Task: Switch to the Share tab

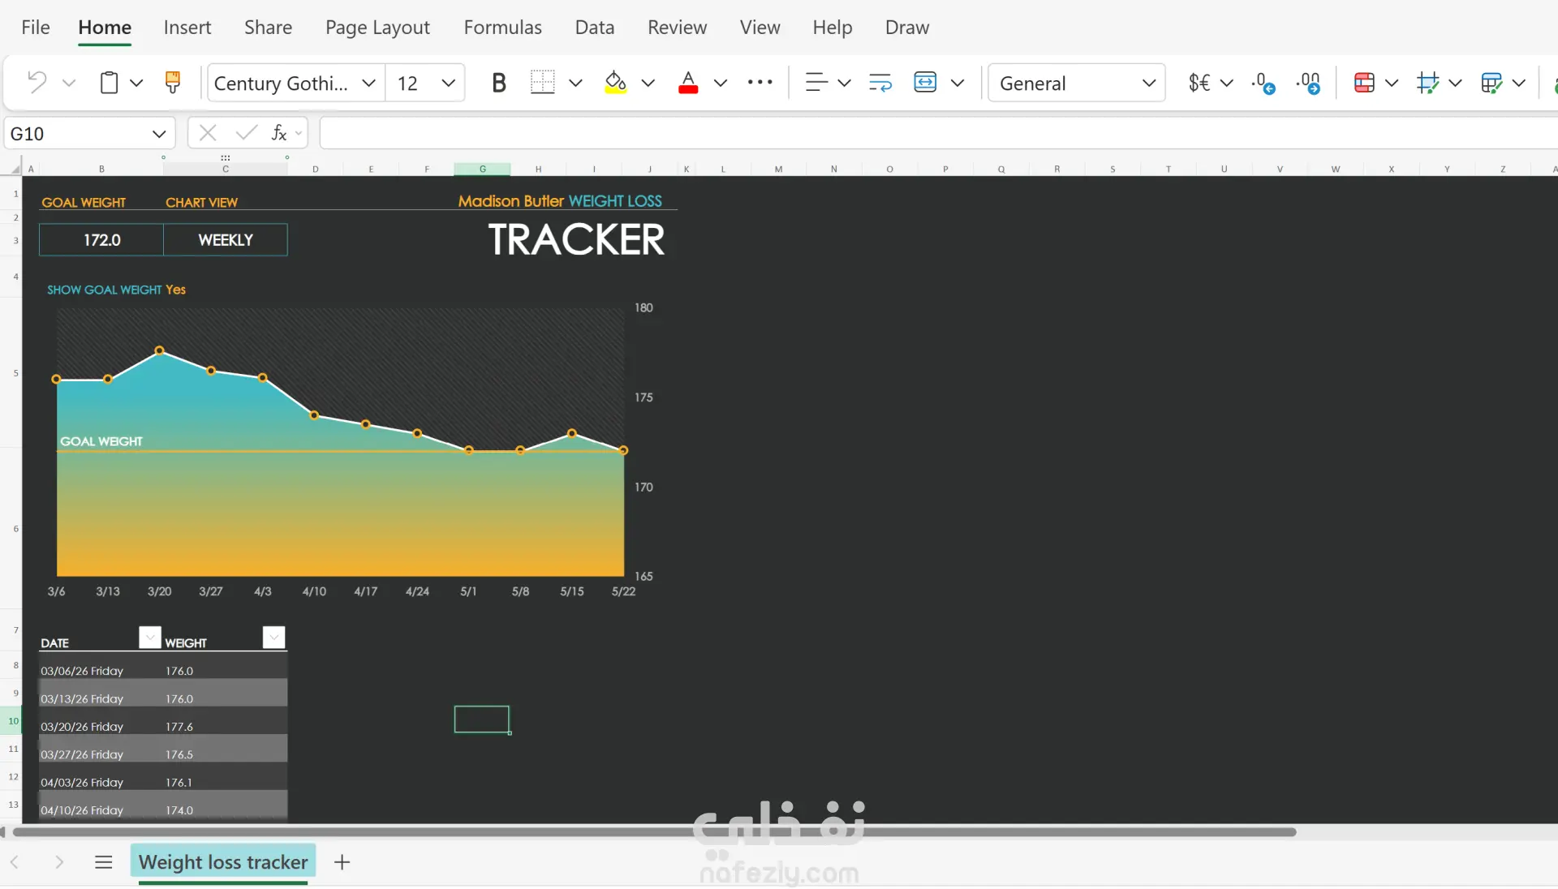Action: [x=268, y=27]
